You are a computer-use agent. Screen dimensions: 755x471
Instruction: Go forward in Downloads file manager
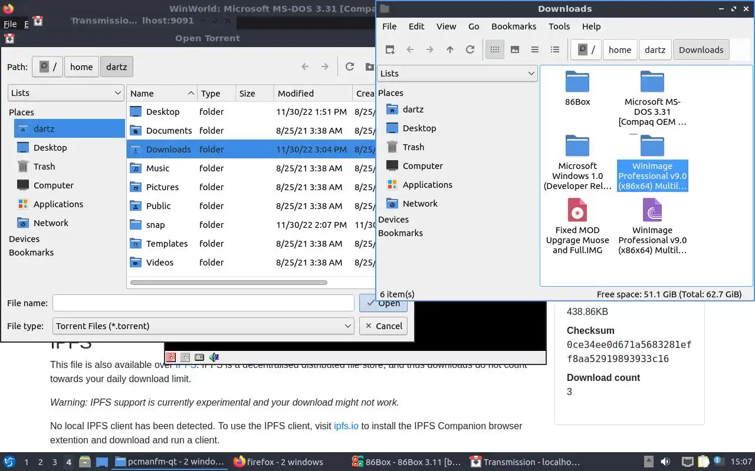coord(430,49)
